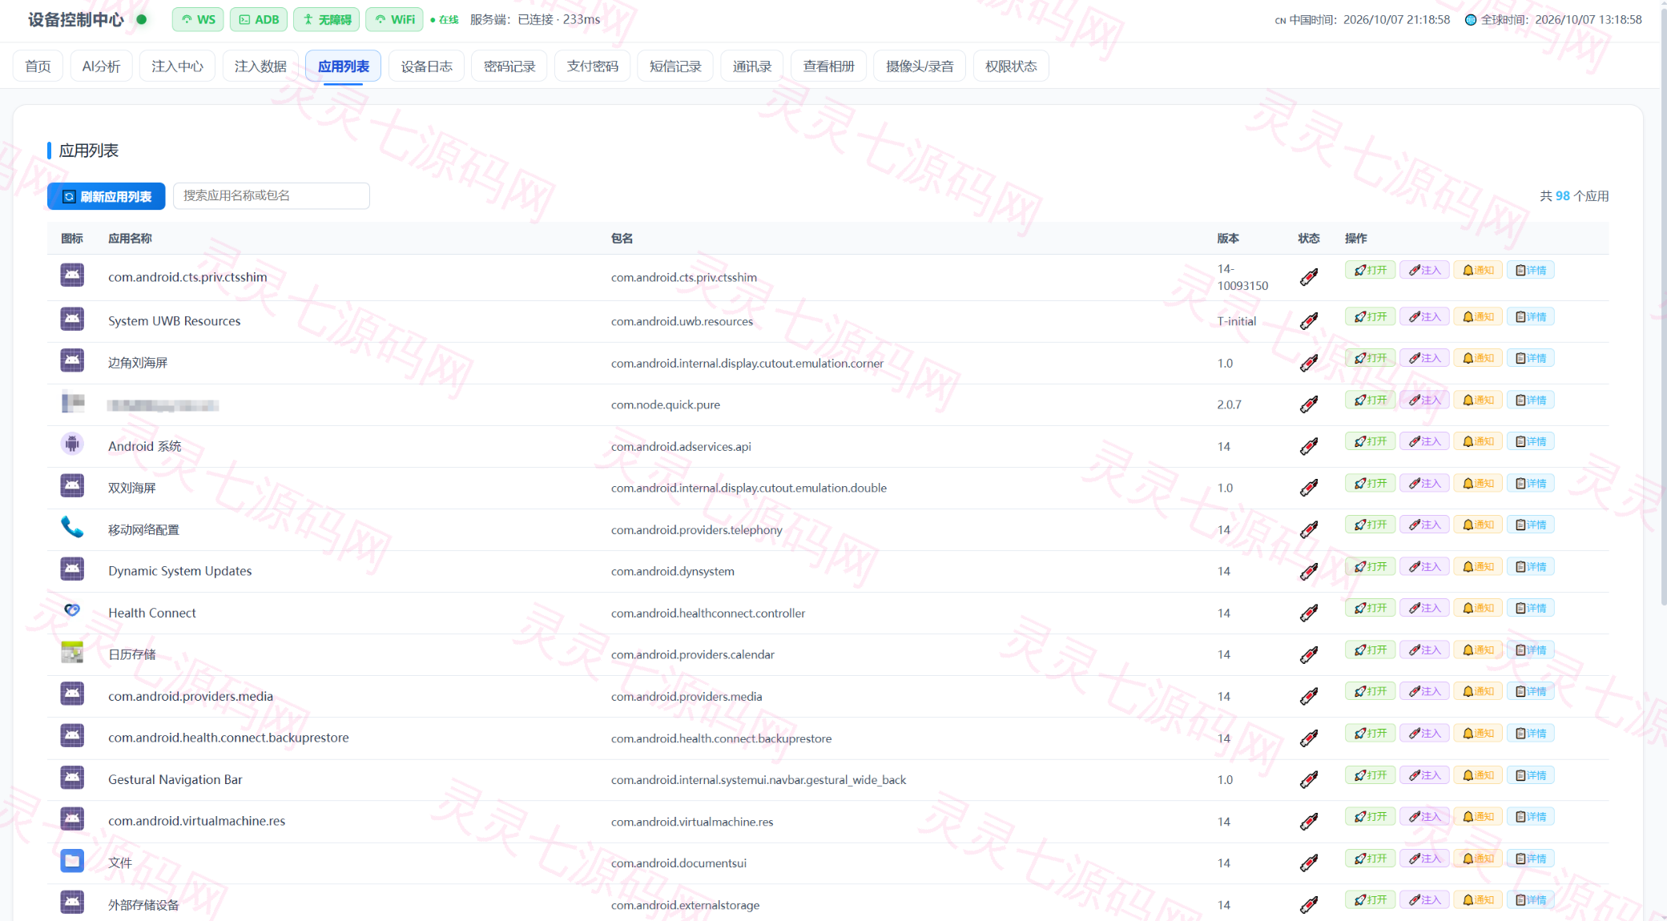Click status icon in System UWB Resources row
Image resolution: width=1667 pixels, height=921 pixels.
click(1309, 321)
